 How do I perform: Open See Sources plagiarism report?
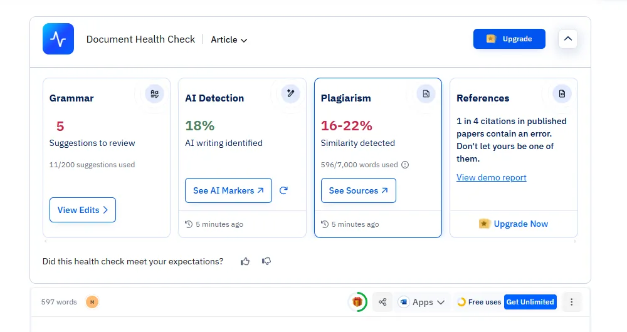pos(358,190)
